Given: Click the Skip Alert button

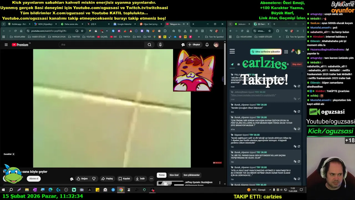Looking at the screenshot, I should (297, 64).
